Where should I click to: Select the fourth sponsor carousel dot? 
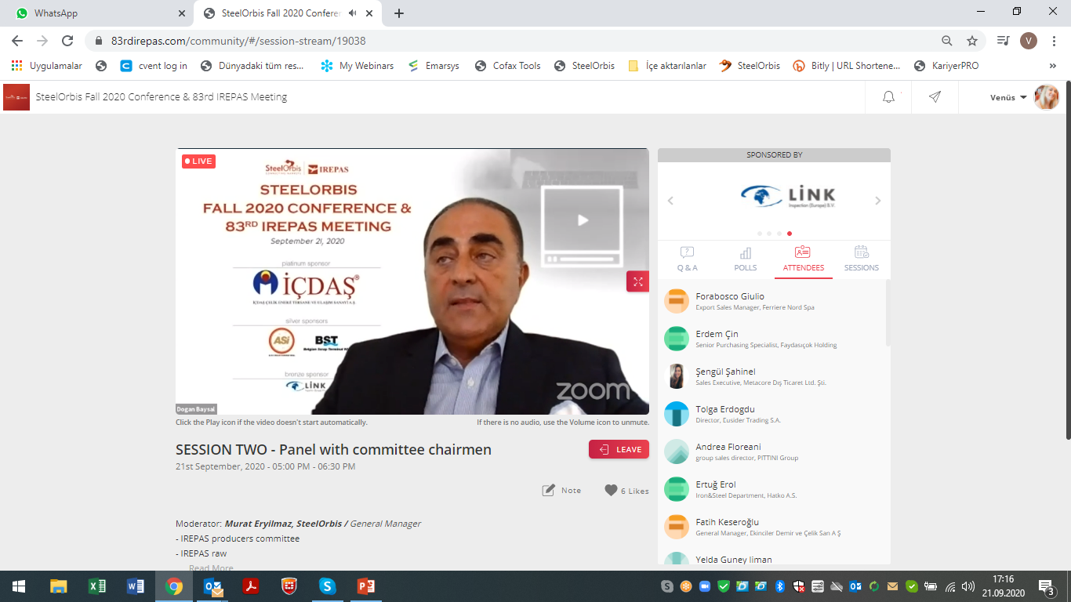tap(790, 234)
